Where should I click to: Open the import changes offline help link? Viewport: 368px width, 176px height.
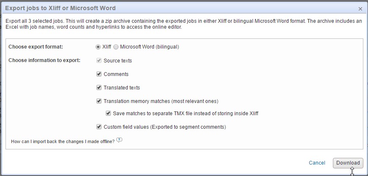pyautogui.click(x=63, y=141)
